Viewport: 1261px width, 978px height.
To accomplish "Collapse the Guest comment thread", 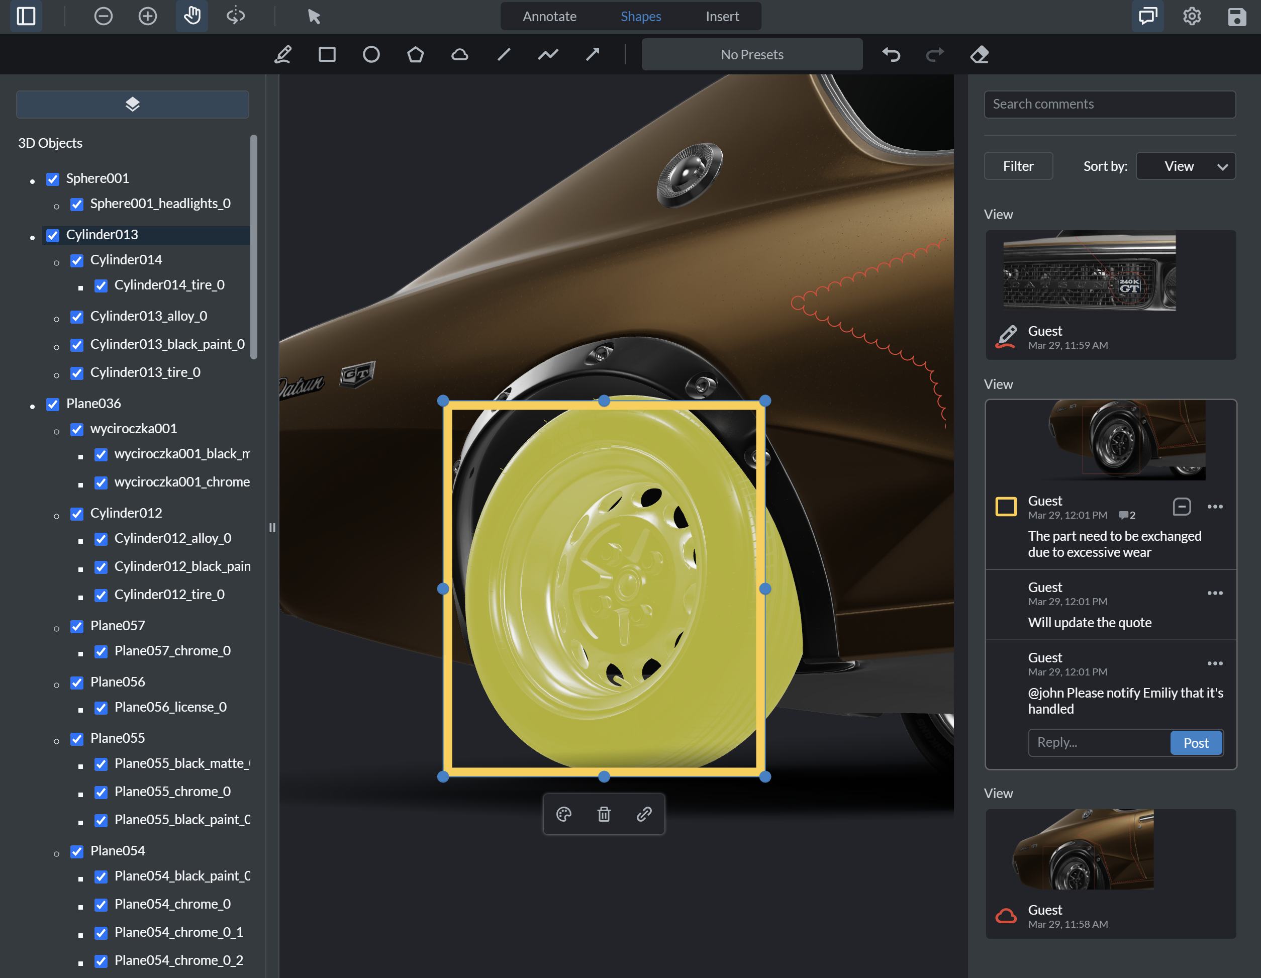I will click(x=1181, y=506).
